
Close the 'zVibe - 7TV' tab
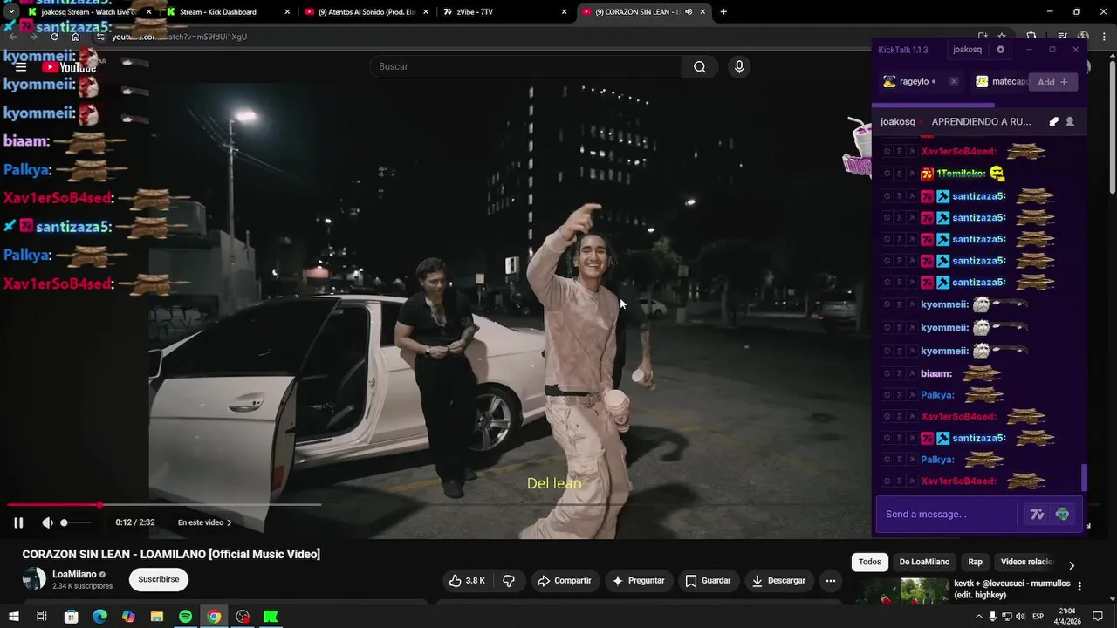pos(565,12)
